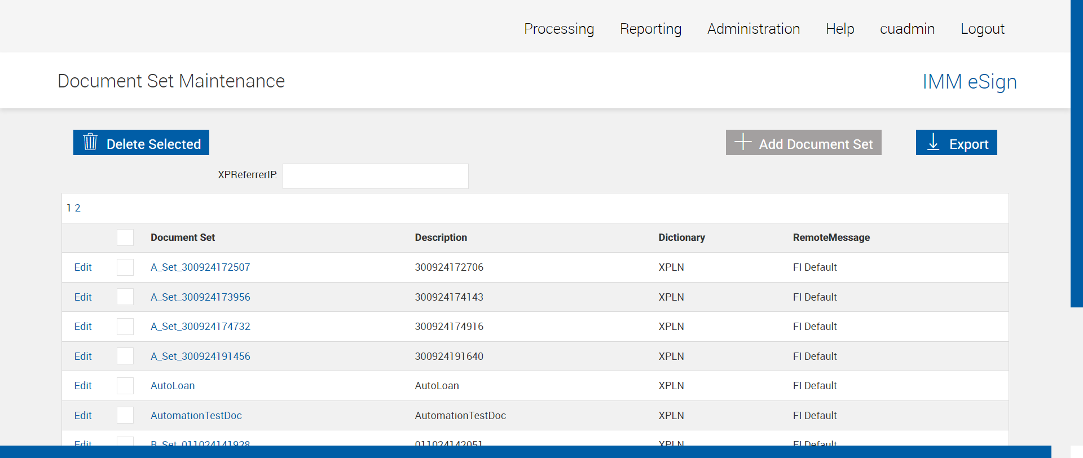The image size is (1083, 458).
Task: Click the plus icon on Add Document Set
Action: click(x=743, y=142)
